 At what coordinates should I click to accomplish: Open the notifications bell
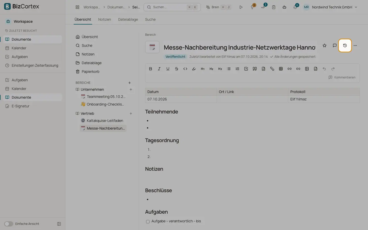[295, 7]
